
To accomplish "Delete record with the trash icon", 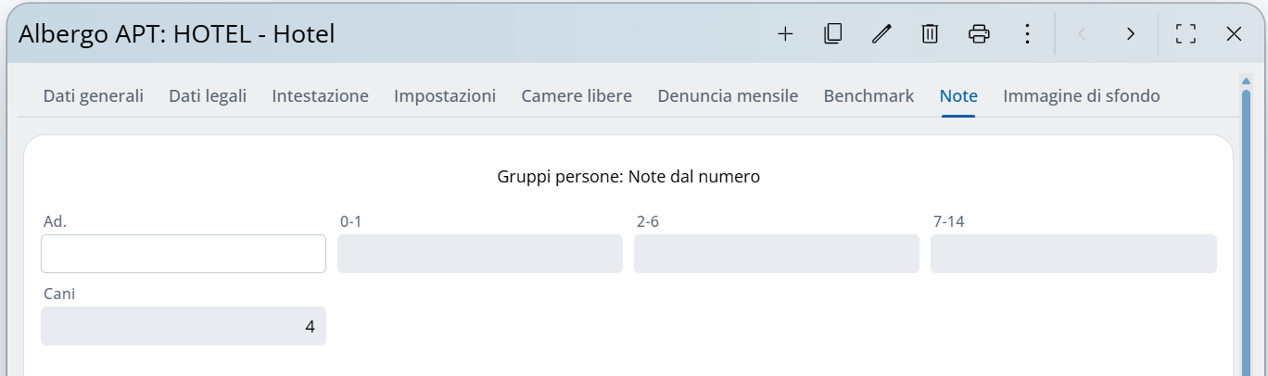I will (930, 34).
